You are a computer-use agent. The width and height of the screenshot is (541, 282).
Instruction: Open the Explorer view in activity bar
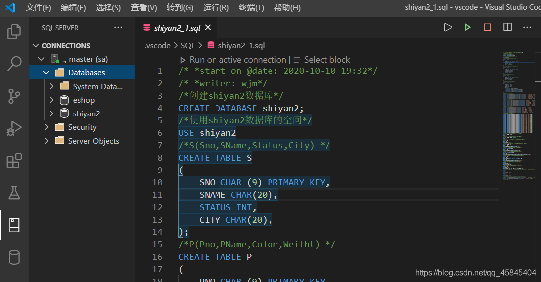pos(14,32)
